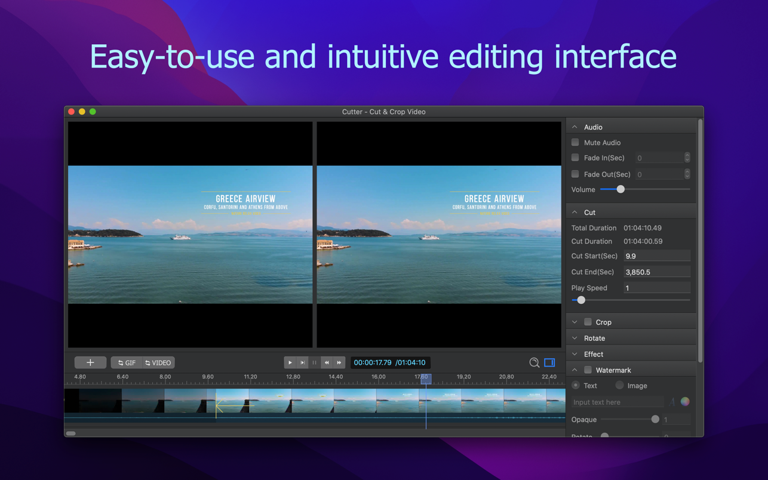Screen dimensions: 768x480
Task: Click the 12.80 mark on the timeline ruler
Action: [x=293, y=377]
